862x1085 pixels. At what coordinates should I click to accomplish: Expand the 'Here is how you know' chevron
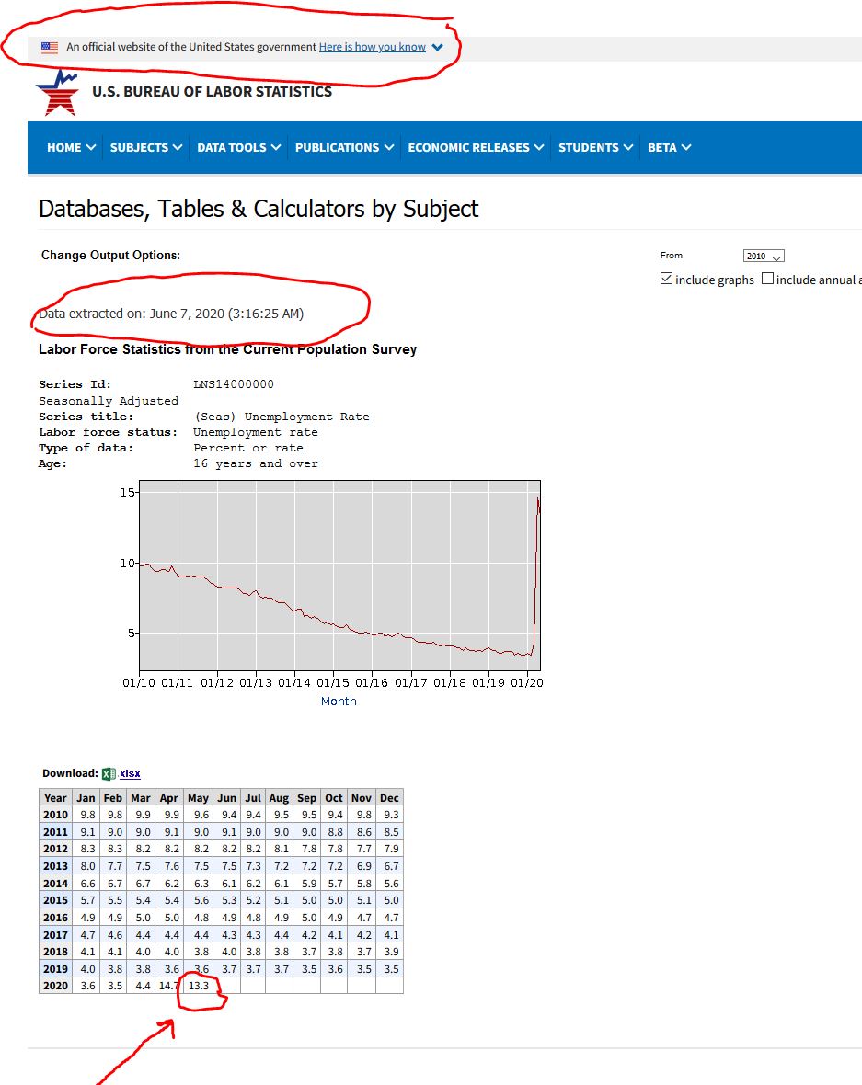(x=437, y=48)
